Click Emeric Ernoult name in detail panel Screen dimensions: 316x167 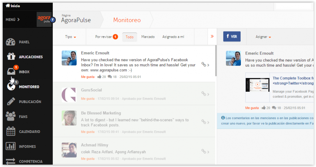[x=259, y=53]
